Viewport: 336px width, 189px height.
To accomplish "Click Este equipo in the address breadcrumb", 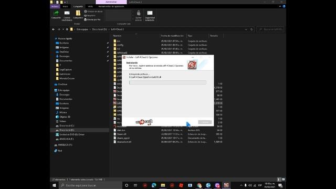I will (82, 29).
